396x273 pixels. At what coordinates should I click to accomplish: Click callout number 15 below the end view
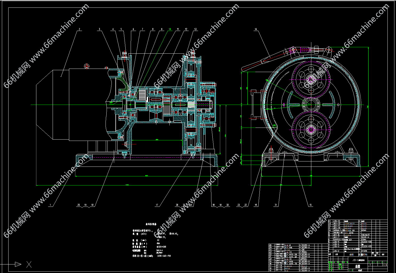tap(310, 205)
